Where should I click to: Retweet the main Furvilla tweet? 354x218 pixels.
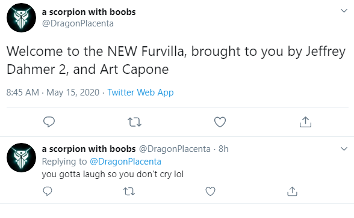tap(135, 122)
